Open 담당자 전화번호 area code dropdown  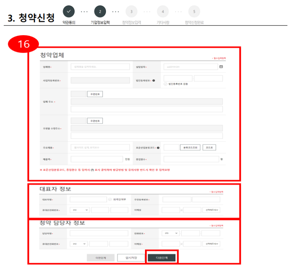171,233
